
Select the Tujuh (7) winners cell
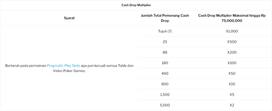click(x=165, y=31)
